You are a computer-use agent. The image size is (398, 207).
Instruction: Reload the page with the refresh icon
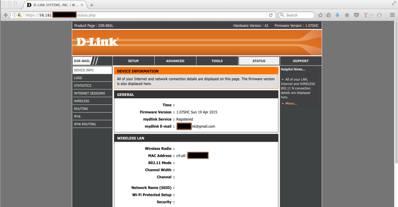click(271, 15)
